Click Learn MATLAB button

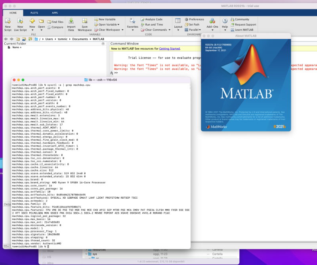[x=242, y=30]
